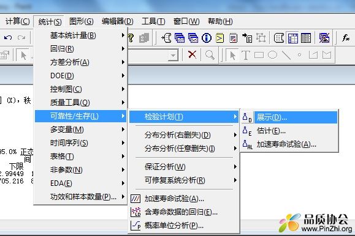The width and height of the screenshot is (355, 236).
Task: Expand 多变量(M) submenu
Action: (81, 130)
